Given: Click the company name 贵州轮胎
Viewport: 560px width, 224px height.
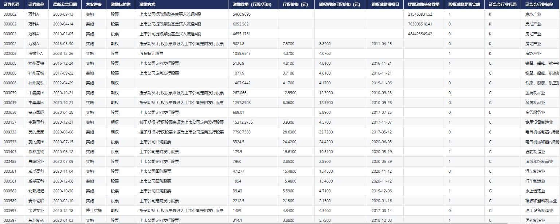Looking at the screenshot, I should coord(36,201).
